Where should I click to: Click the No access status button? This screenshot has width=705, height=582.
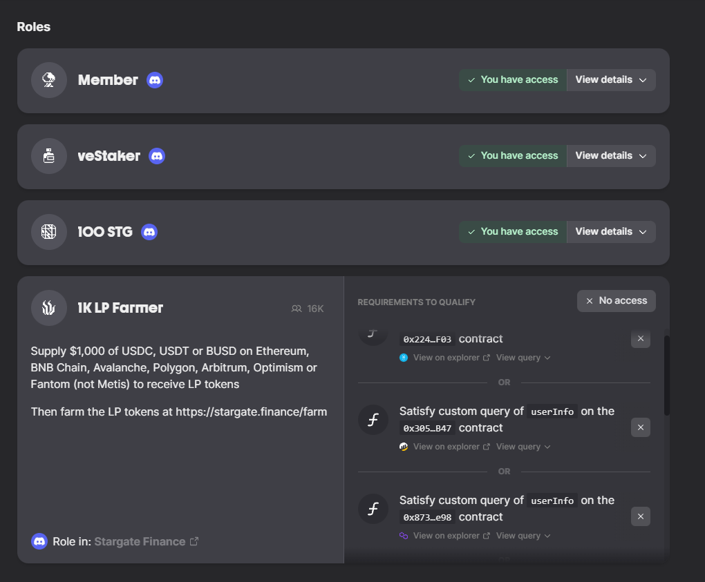(x=617, y=301)
